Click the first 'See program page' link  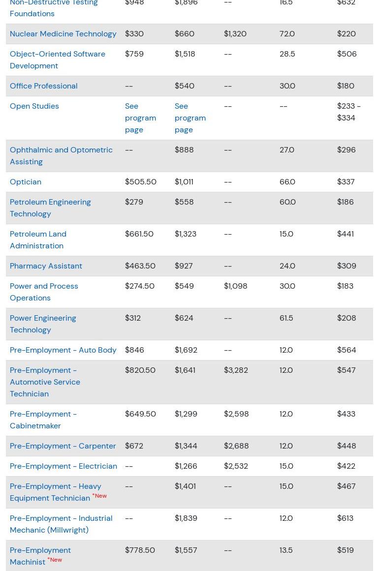point(140,118)
